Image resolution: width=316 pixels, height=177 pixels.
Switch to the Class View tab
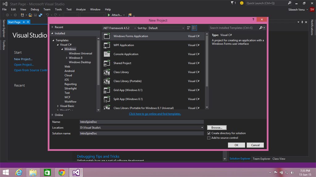(279, 159)
